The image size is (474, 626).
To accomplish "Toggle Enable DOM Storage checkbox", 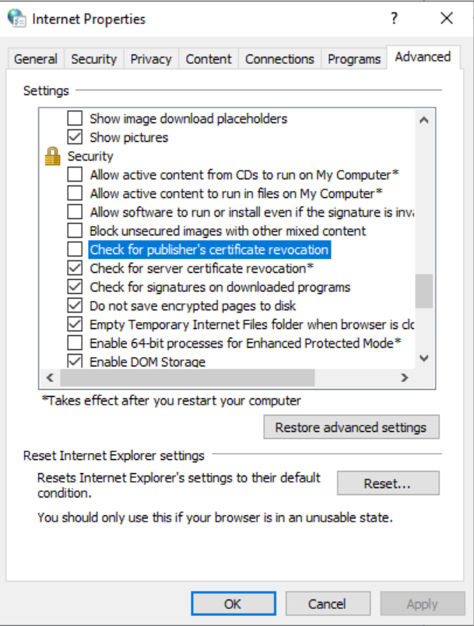I will point(75,362).
